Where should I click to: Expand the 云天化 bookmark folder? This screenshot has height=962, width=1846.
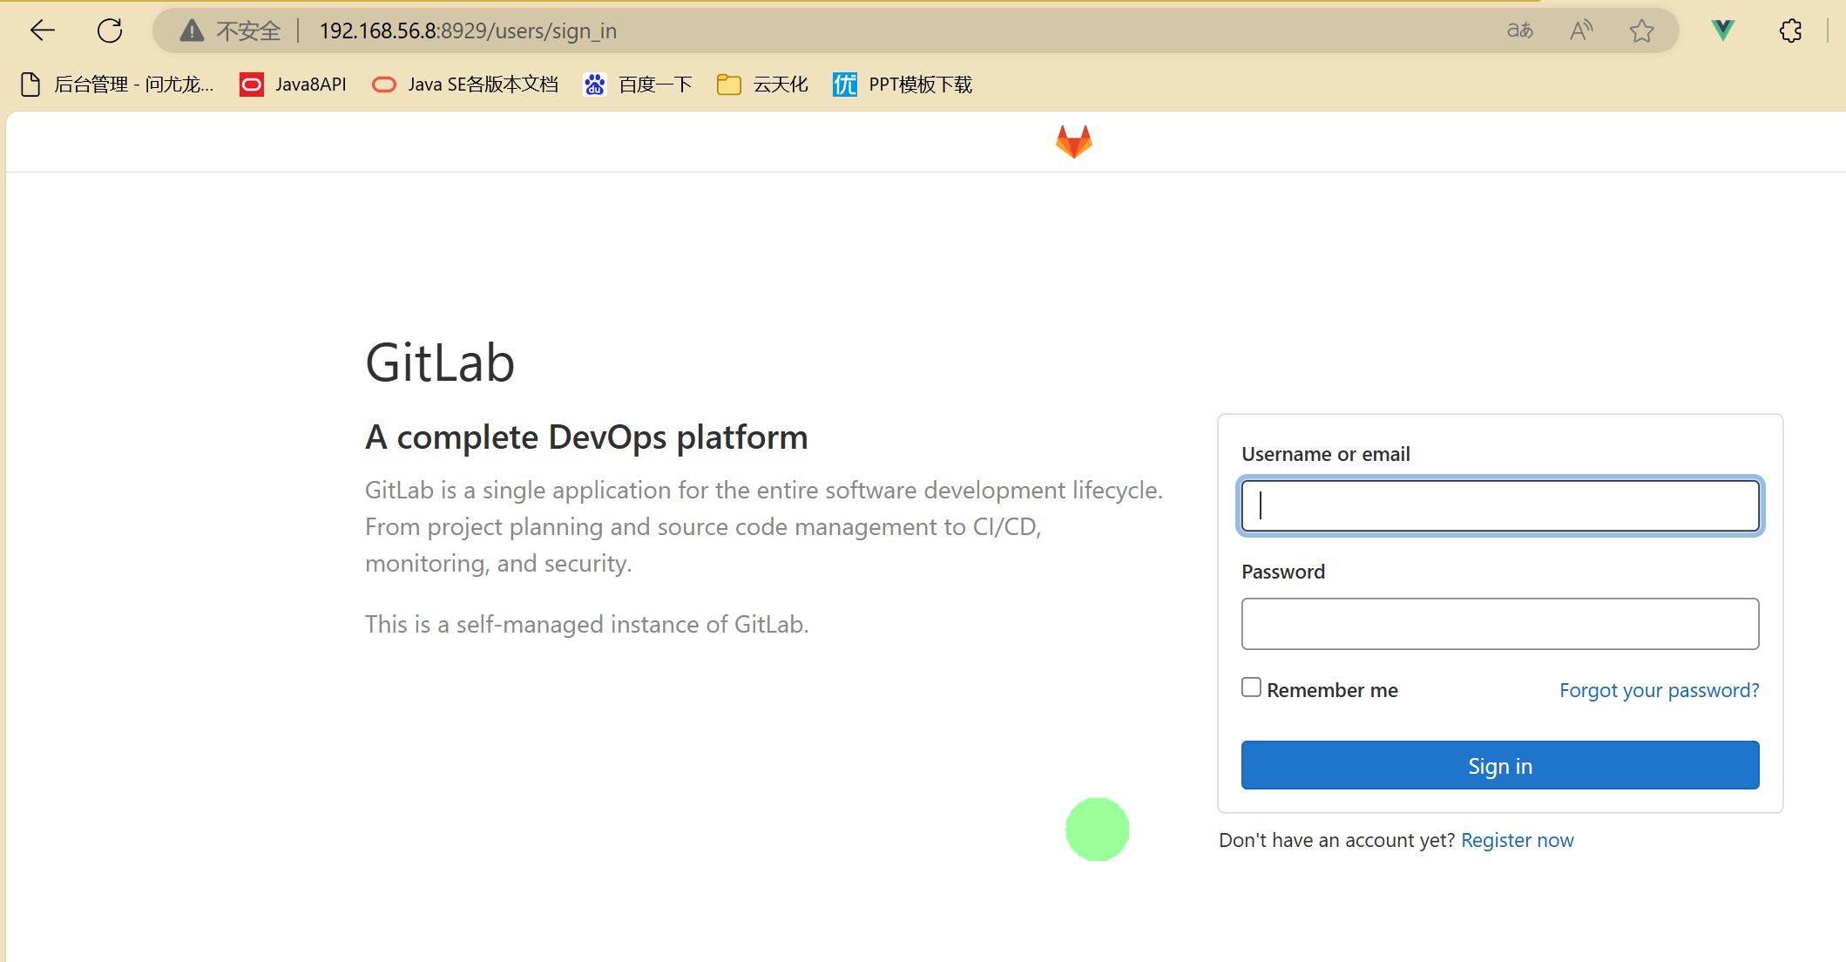click(x=763, y=85)
